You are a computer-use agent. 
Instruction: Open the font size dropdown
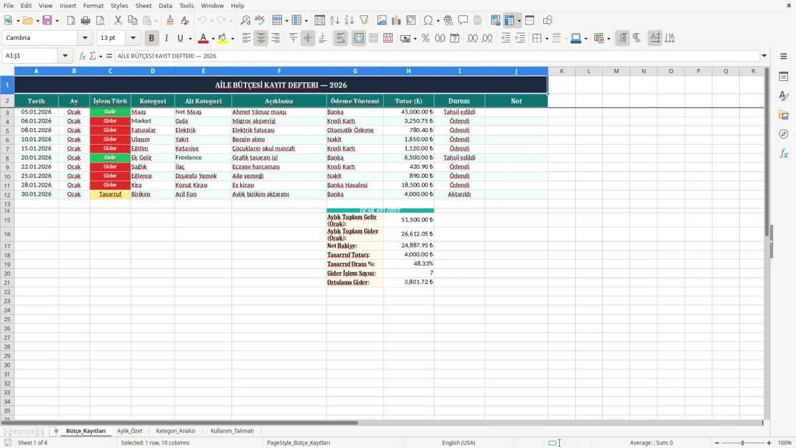(133, 38)
